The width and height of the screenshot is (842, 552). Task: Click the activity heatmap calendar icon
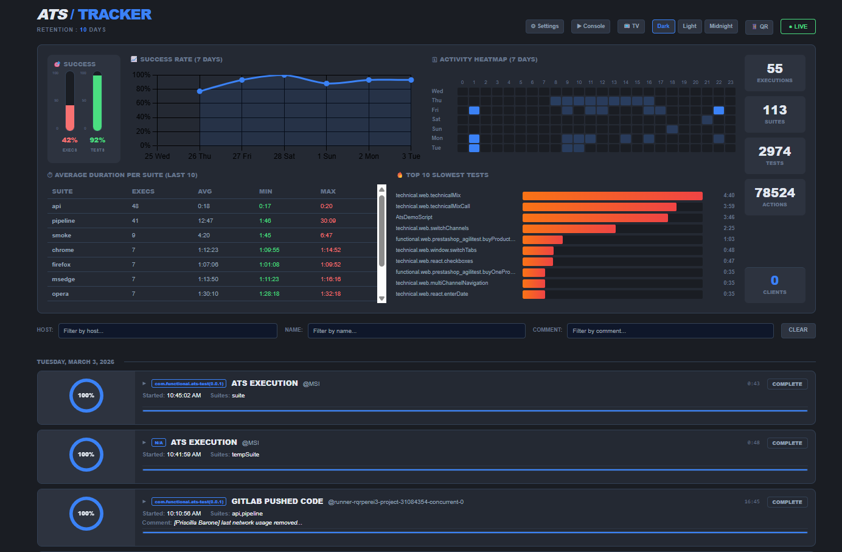click(434, 60)
